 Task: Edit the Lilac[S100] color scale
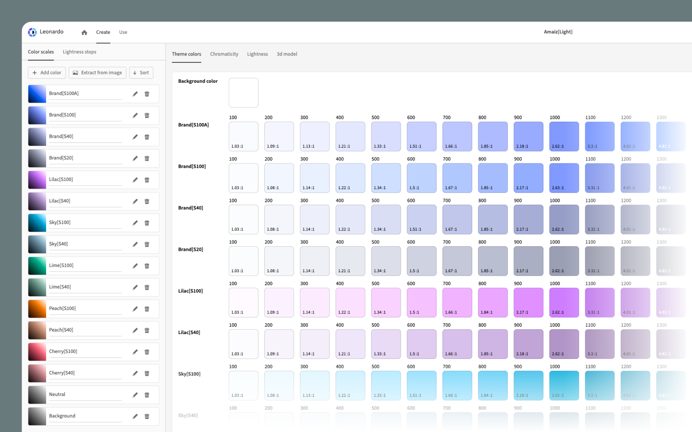(135, 180)
